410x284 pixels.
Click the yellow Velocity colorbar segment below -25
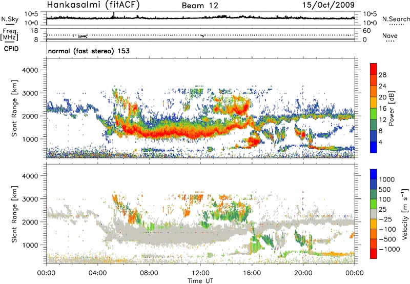pos(374,224)
